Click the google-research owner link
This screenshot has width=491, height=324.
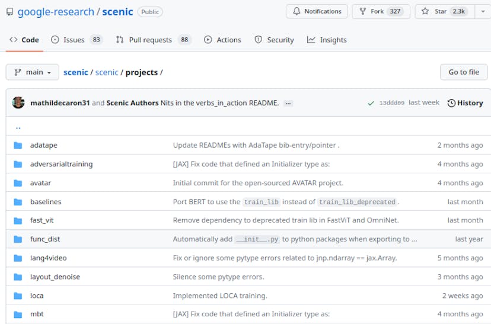click(56, 12)
